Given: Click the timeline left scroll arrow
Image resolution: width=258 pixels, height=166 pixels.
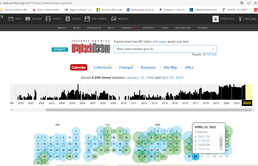Looking at the screenshot, I should (11, 110).
